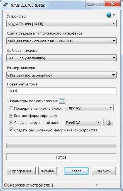Click the 'Файловая система' label

[x=22, y=51]
